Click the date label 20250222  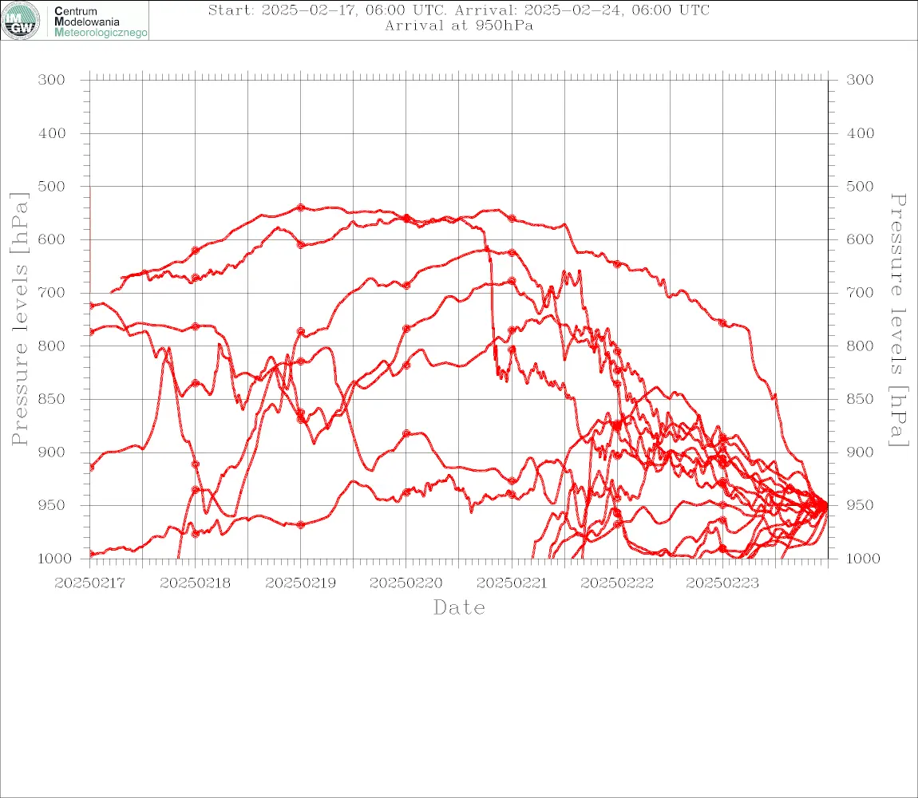tap(617, 583)
